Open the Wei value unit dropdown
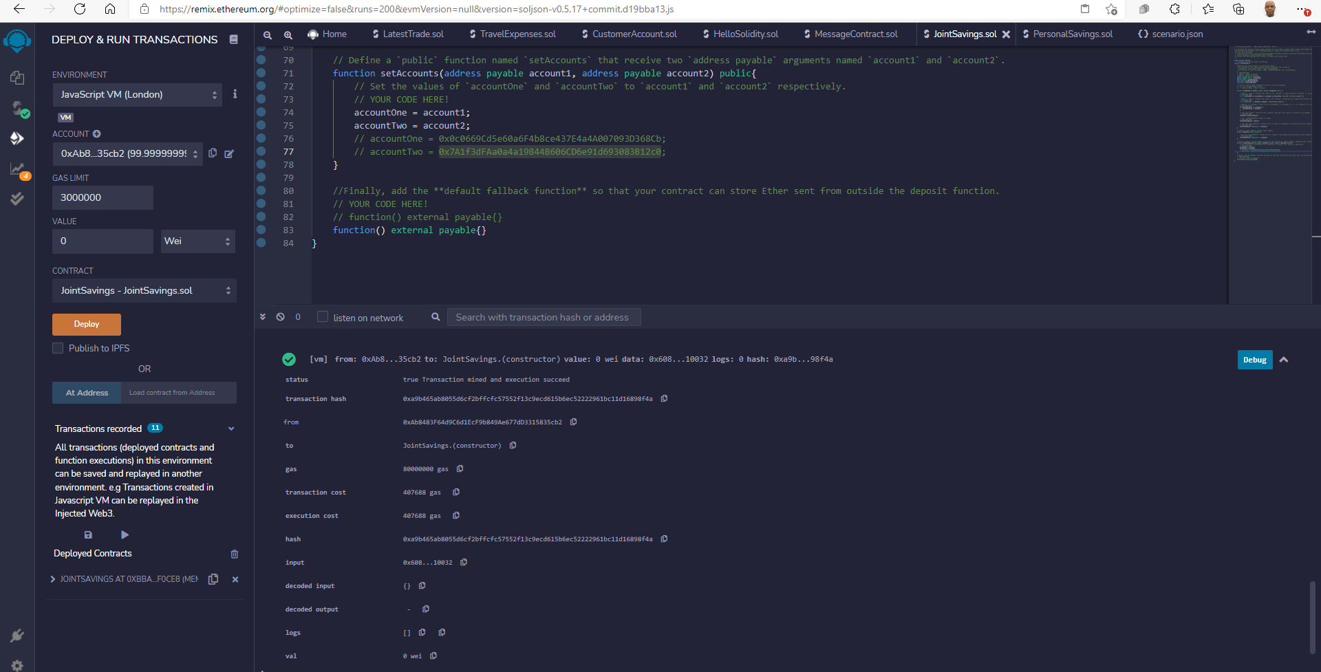 (198, 241)
